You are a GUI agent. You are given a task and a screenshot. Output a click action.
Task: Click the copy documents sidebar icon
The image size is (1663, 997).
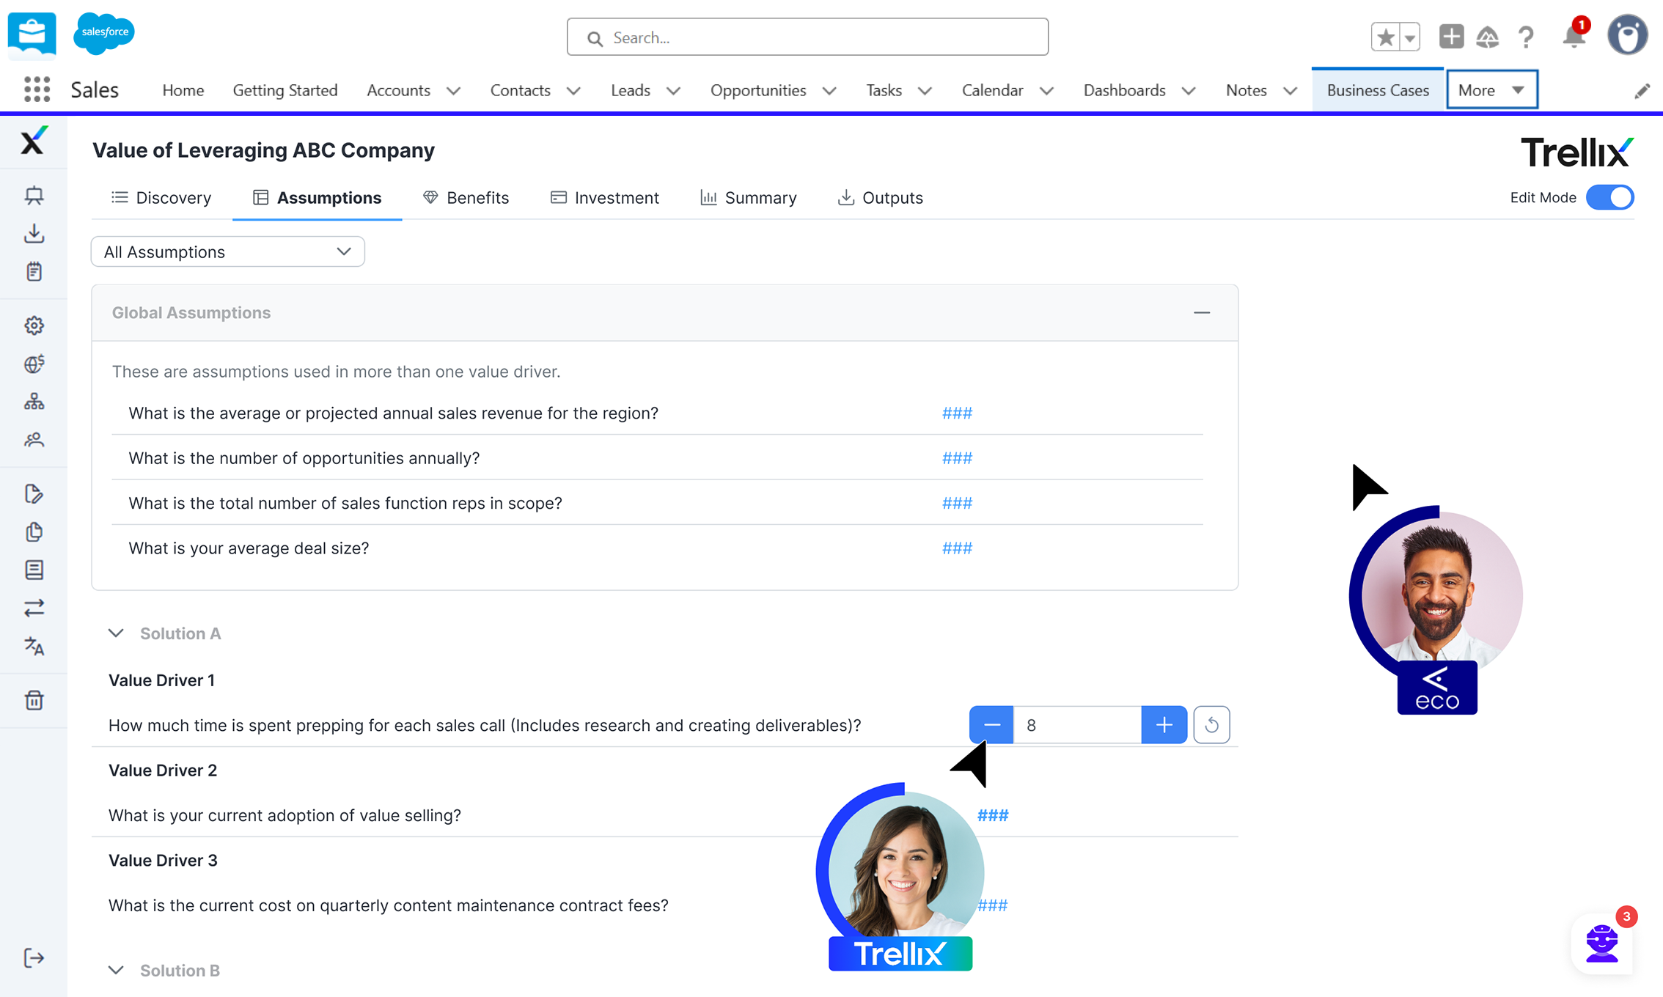tap(34, 531)
